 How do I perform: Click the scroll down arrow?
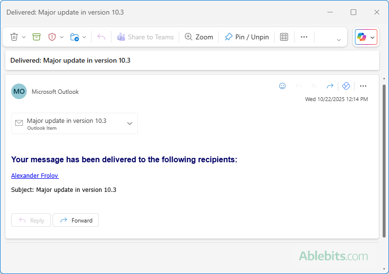point(384,269)
